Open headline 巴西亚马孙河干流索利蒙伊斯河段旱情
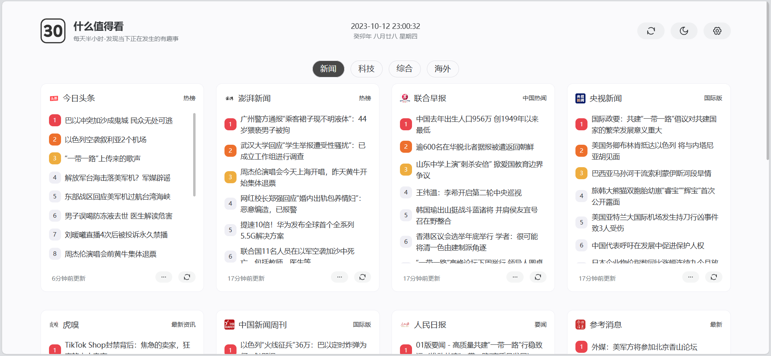The height and width of the screenshot is (356, 771). (x=651, y=174)
